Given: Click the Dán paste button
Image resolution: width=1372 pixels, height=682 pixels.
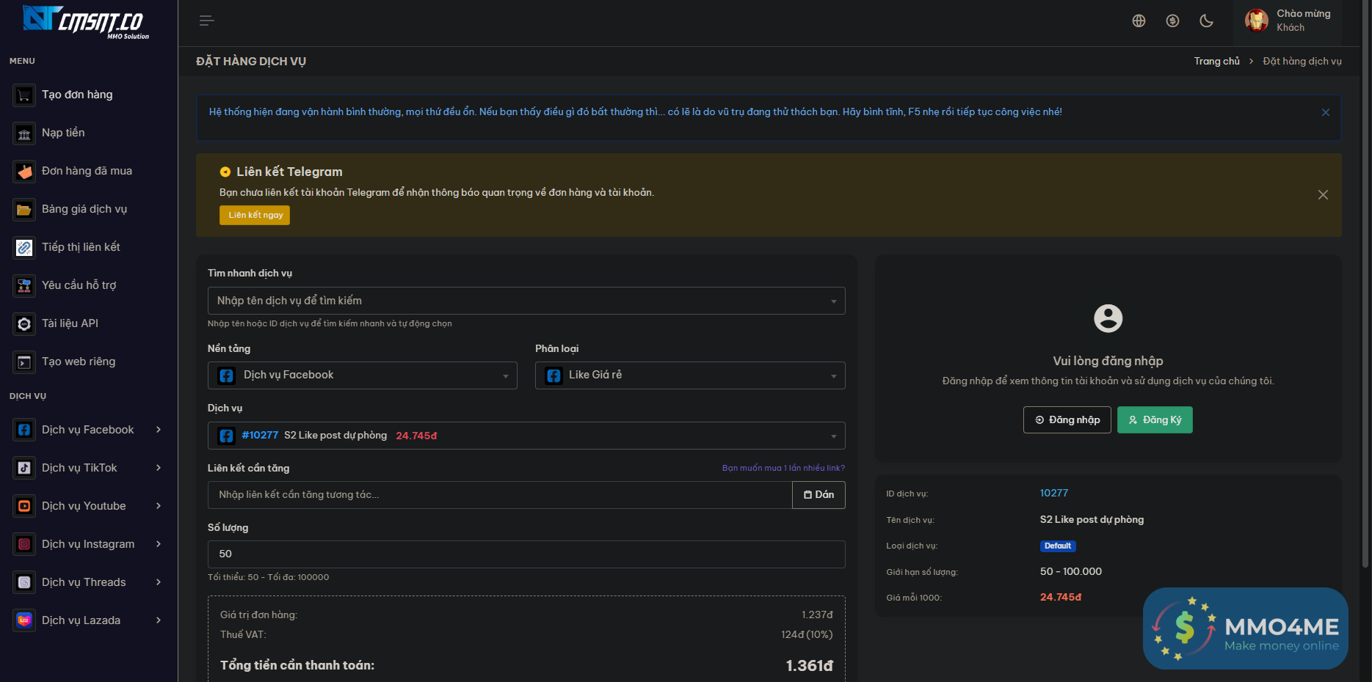Looking at the screenshot, I should [819, 495].
